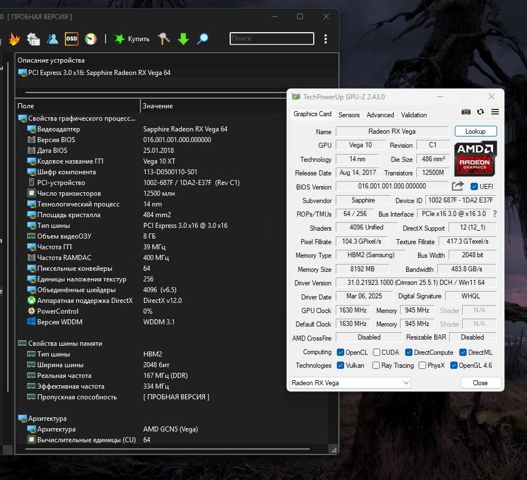
Task: Click the flame stability test icon in AIDA64 toolbar
Action: tap(14, 39)
